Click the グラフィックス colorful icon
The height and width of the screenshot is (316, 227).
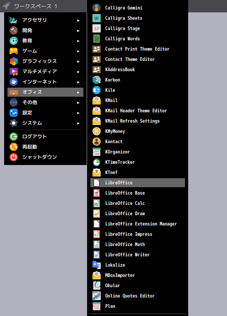point(14,61)
